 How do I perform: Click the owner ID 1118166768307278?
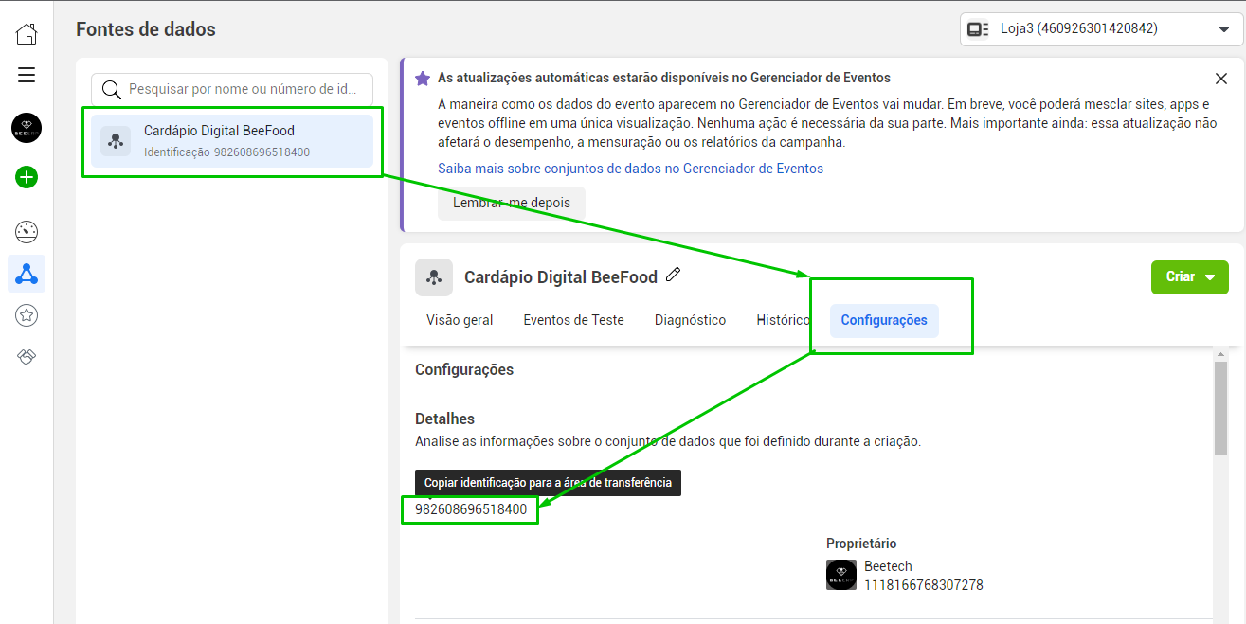pyautogui.click(x=924, y=585)
